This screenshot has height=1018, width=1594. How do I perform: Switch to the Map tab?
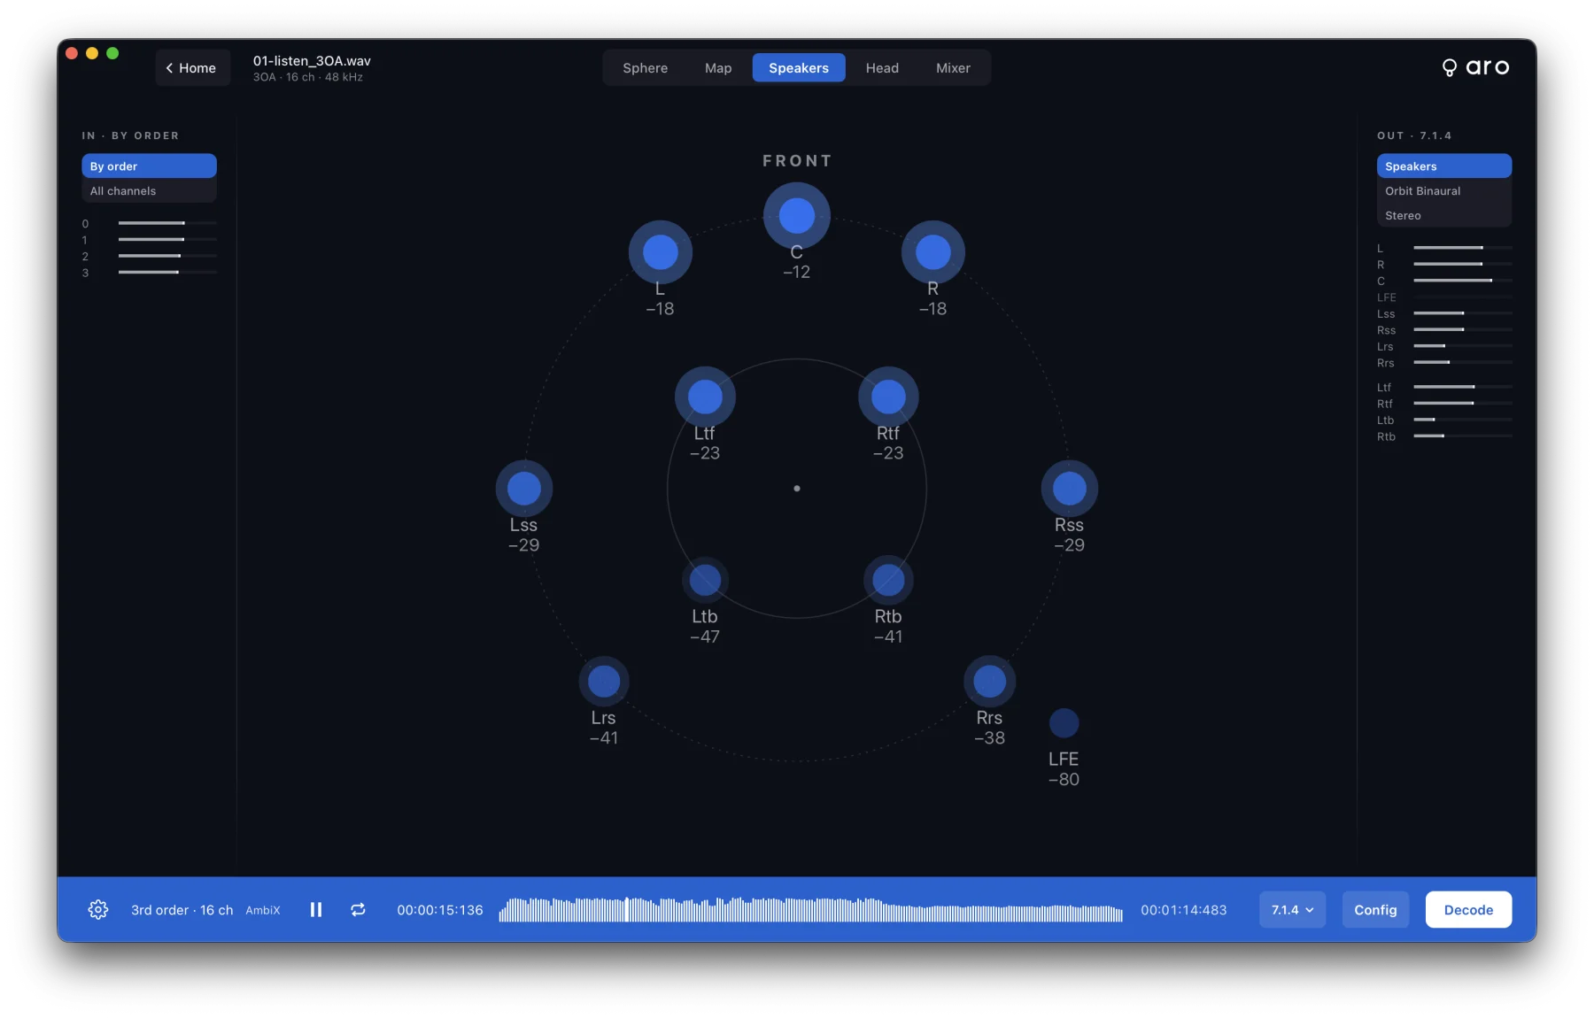coord(718,68)
